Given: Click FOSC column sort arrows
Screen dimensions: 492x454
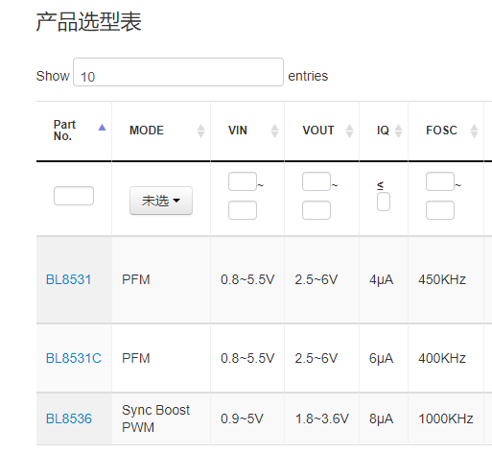Looking at the screenshot, I should (x=475, y=131).
